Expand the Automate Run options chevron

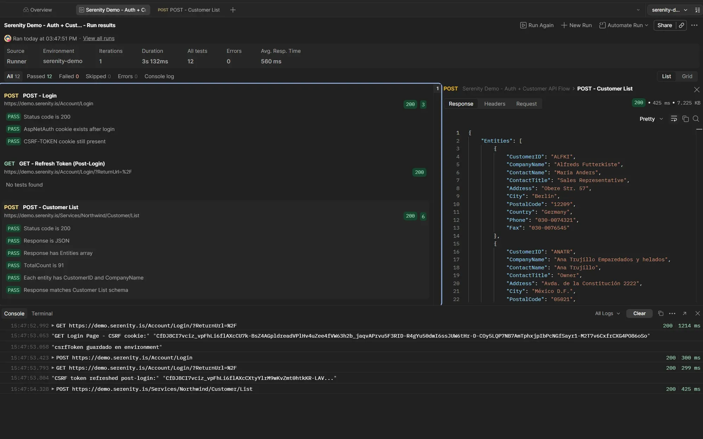(647, 25)
